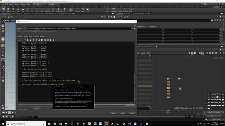Open the shelf set options arrow
225x126 pixels.
(x=103, y=7)
